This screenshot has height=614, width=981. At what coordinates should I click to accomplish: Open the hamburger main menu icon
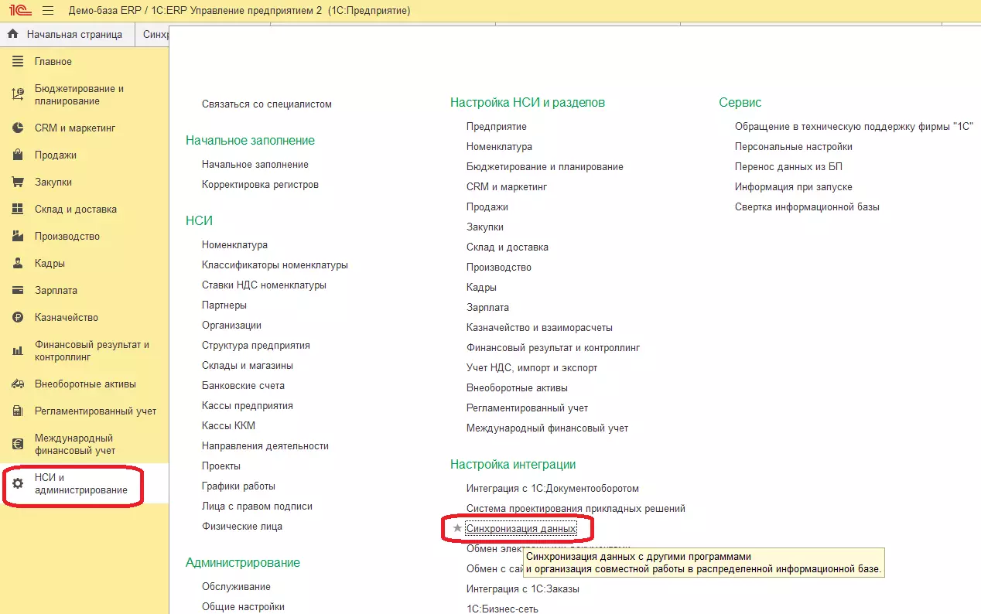coord(48,11)
